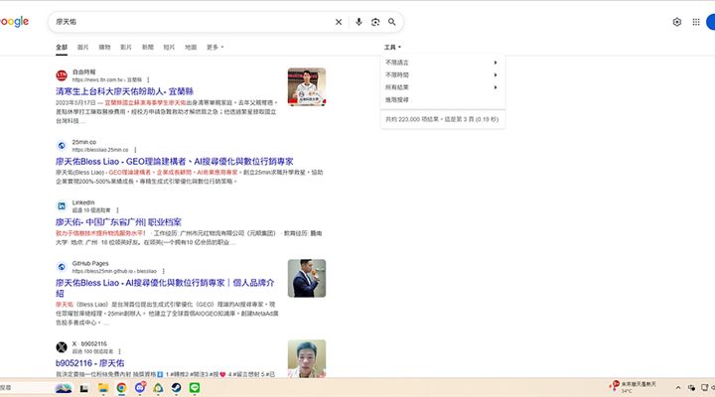
Task: Open File Explorer from the taskbar
Action: click(103, 388)
